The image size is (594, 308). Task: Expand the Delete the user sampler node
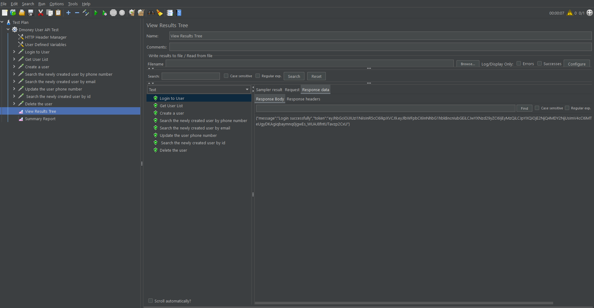click(x=14, y=103)
